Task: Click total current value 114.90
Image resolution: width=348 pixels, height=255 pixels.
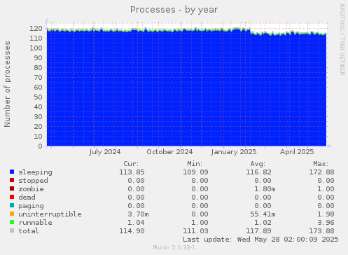Action: (x=132, y=231)
